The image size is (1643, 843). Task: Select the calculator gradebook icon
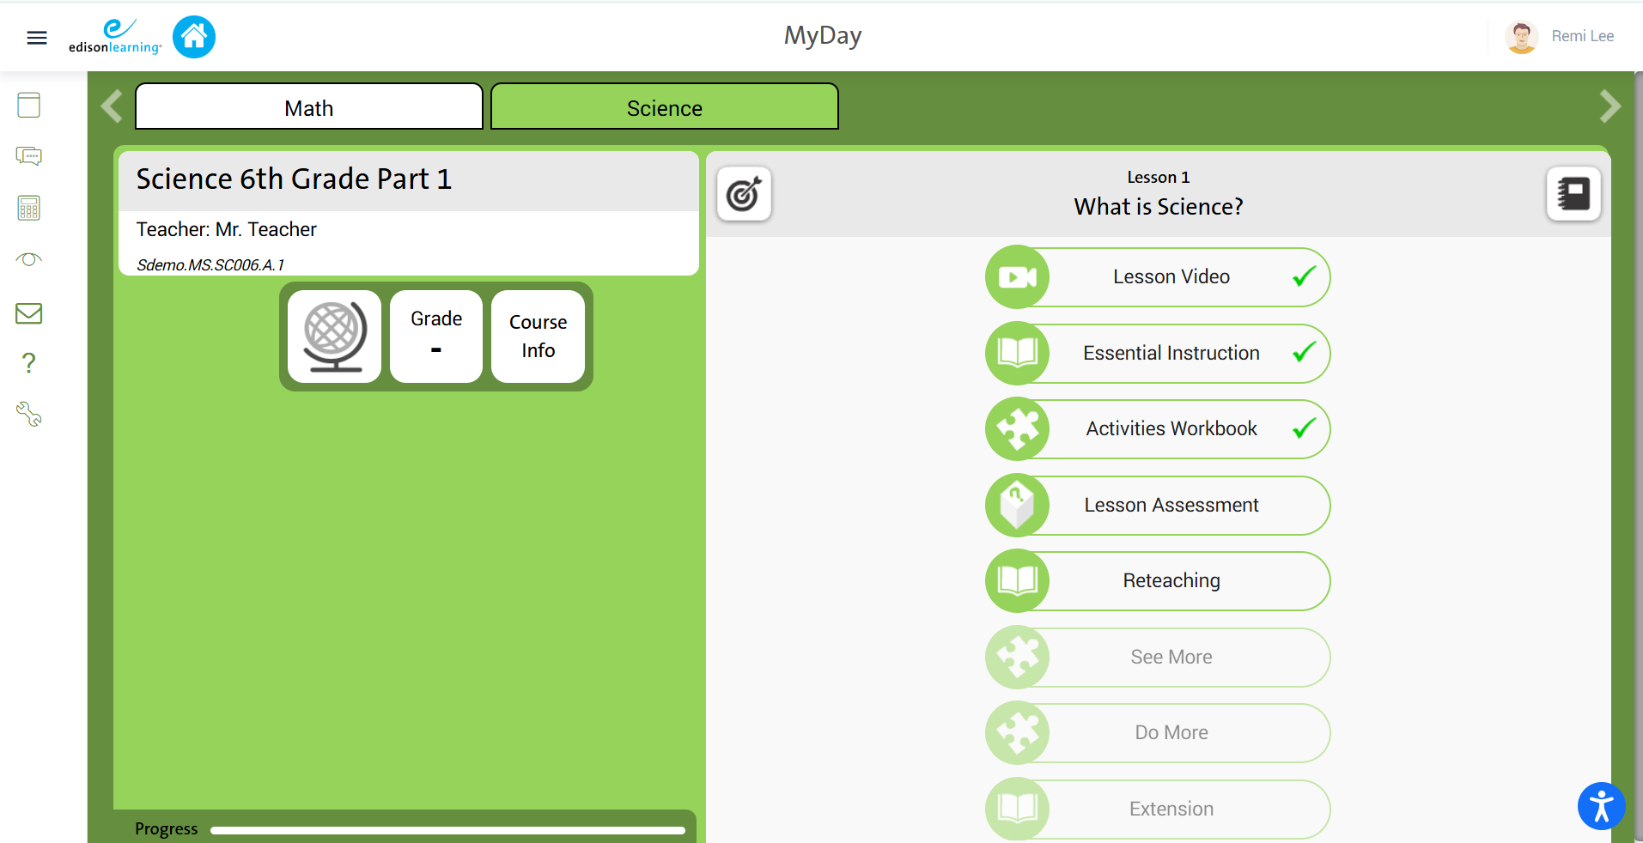[28, 208]
